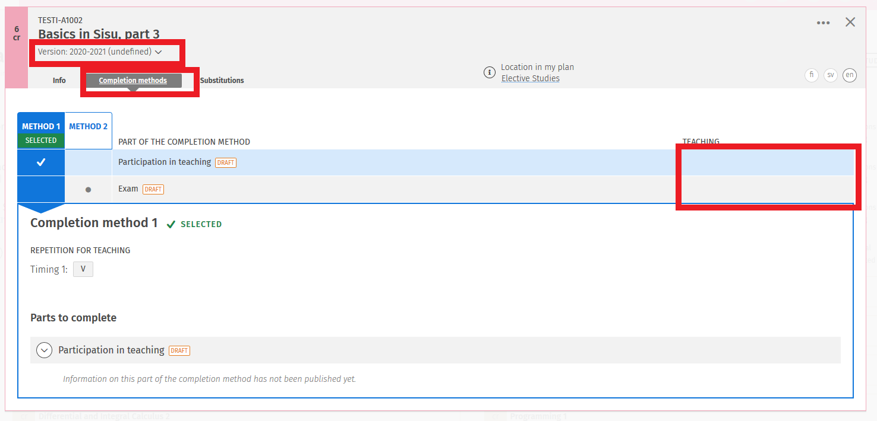The width and height of the screenshot is (877, 421).
Task: Open the Version 2020-2021 dropdown
Action: point(100,52)
